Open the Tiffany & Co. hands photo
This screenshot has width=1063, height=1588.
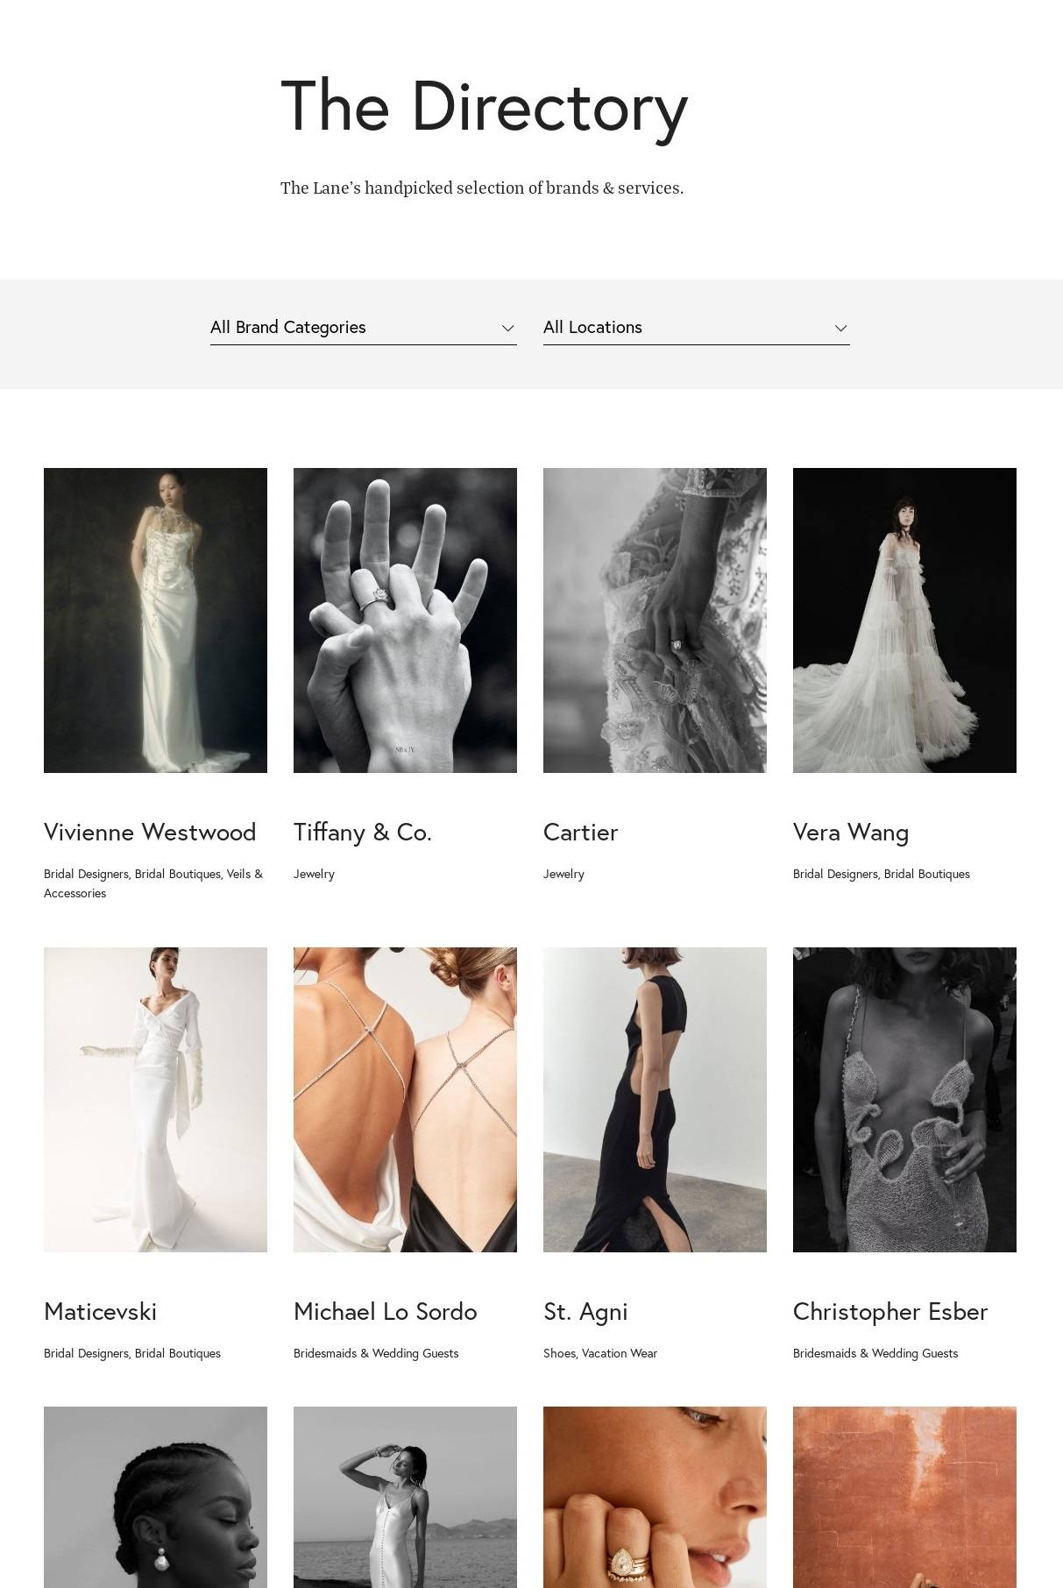coord(405,620)
